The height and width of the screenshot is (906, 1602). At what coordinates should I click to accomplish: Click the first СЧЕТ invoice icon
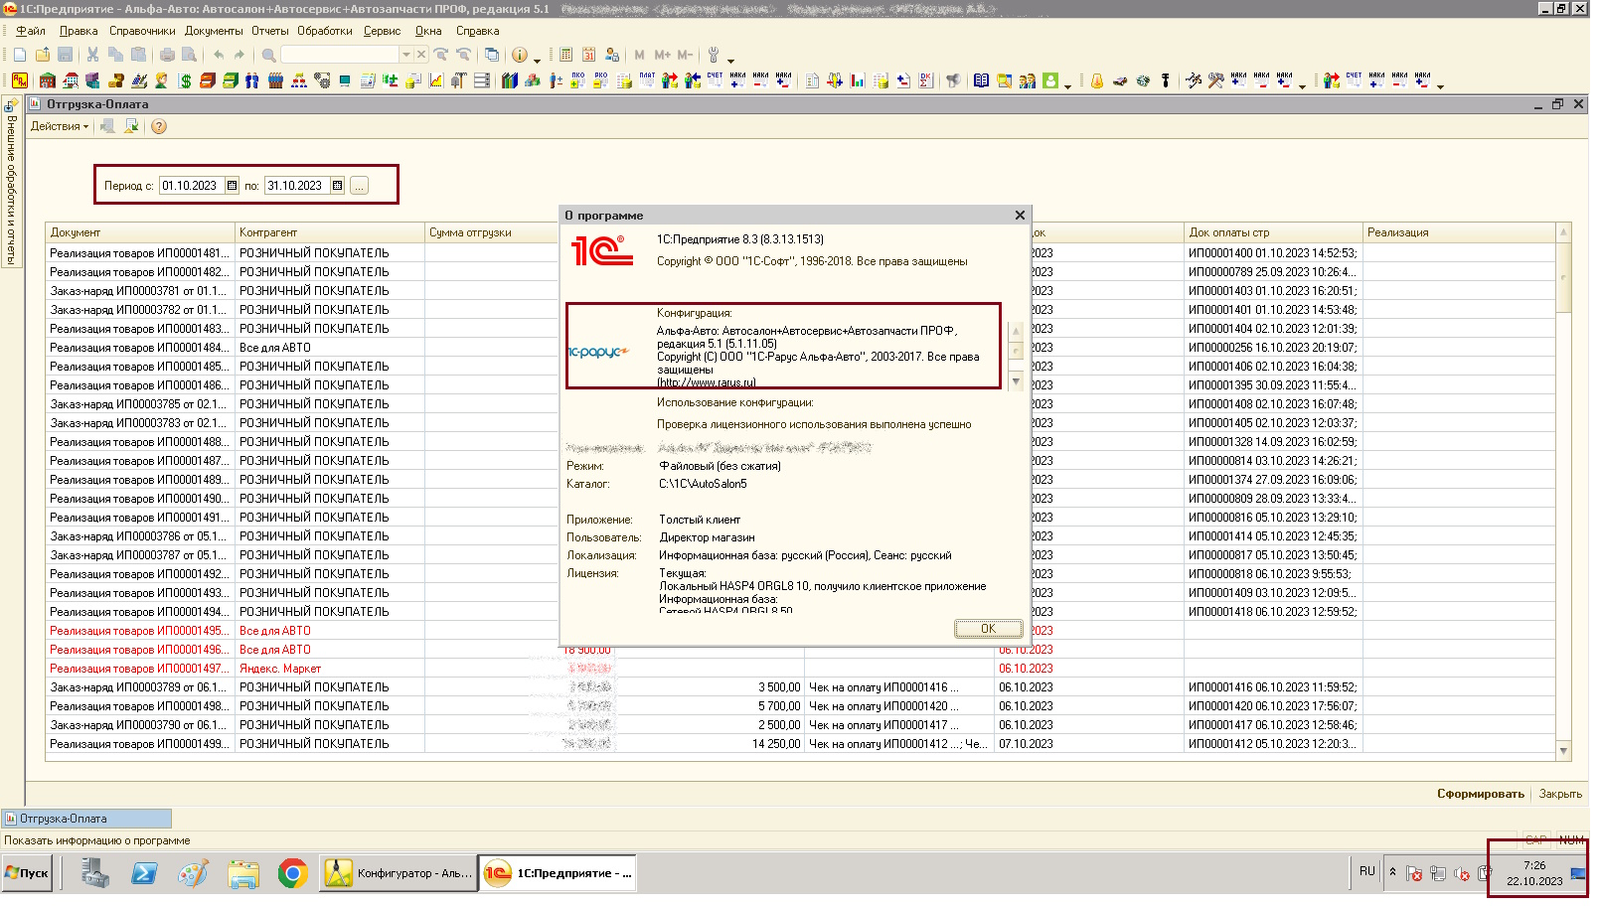(x=715, y=80)
